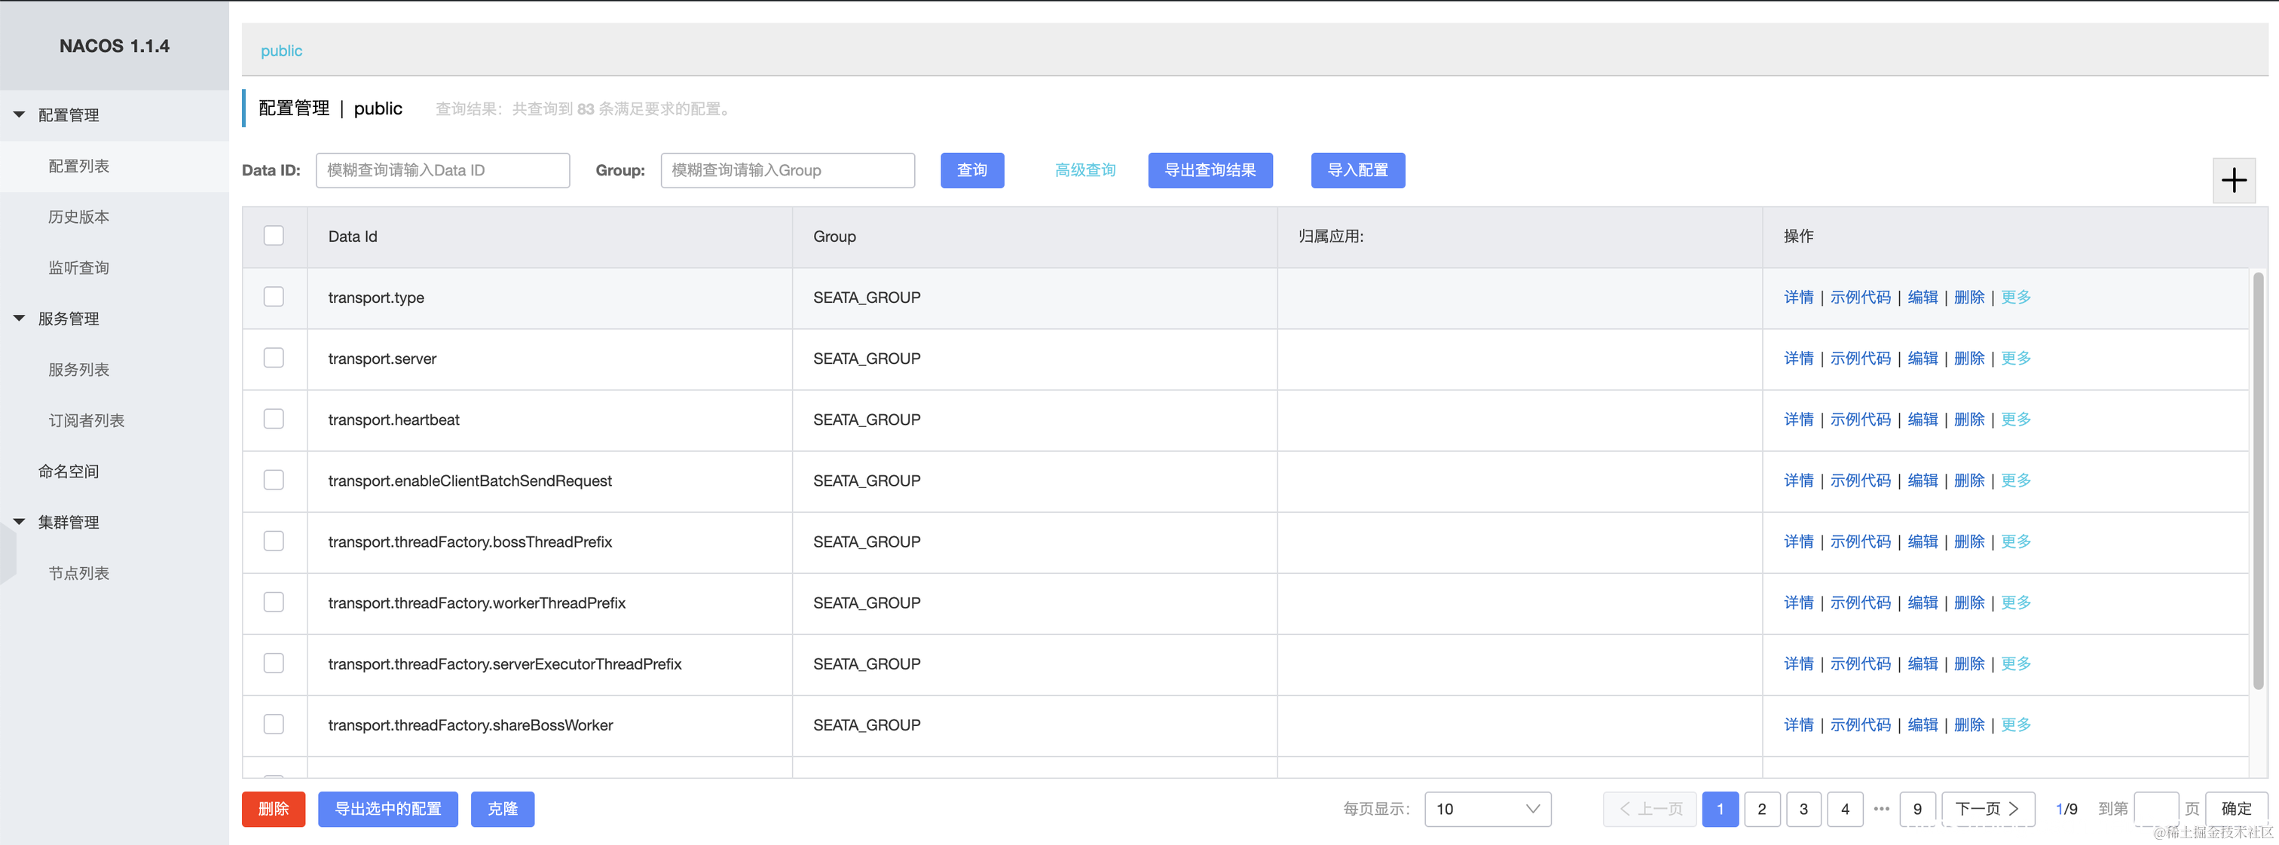This screenshot has width=2279, height=845.
Task: Click the table's vertical scrollbar
Action: (2257, 482)
